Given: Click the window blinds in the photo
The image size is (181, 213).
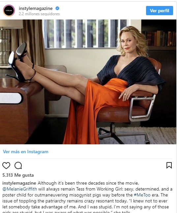Looking at the screenshot, I should tap(86, 34).
